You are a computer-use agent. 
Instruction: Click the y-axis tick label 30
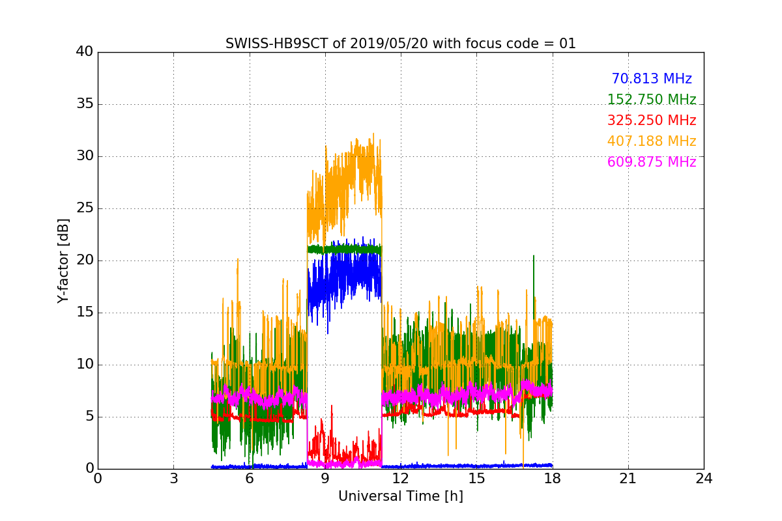tap(84, 156)
